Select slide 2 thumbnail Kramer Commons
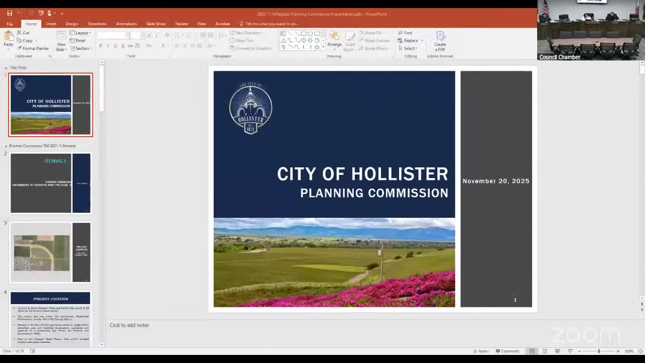This screenshot has height=363, width=645. click(x=50, y=183)
